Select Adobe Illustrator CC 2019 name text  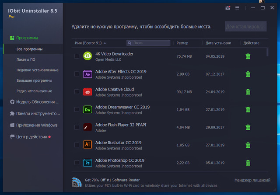[119, 143]
